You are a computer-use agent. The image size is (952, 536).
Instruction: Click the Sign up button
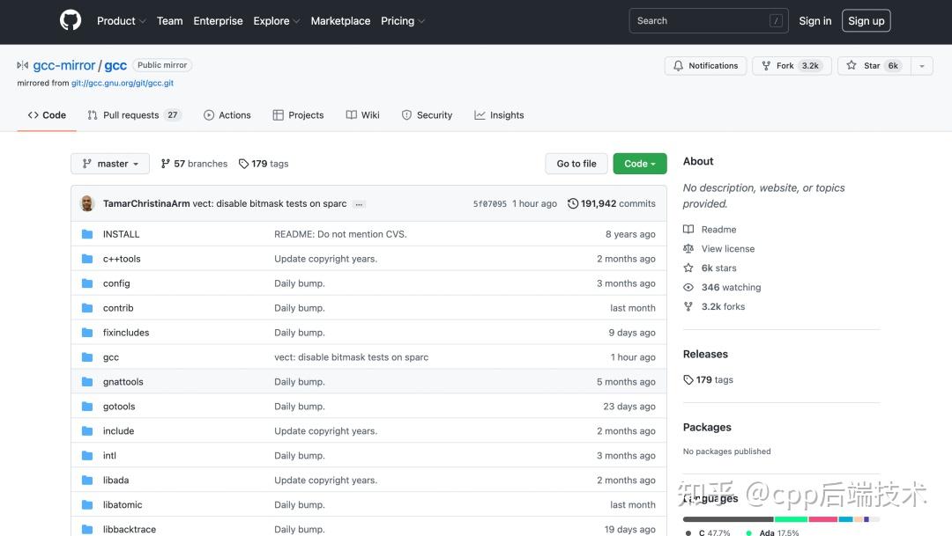tap(866, 21)
